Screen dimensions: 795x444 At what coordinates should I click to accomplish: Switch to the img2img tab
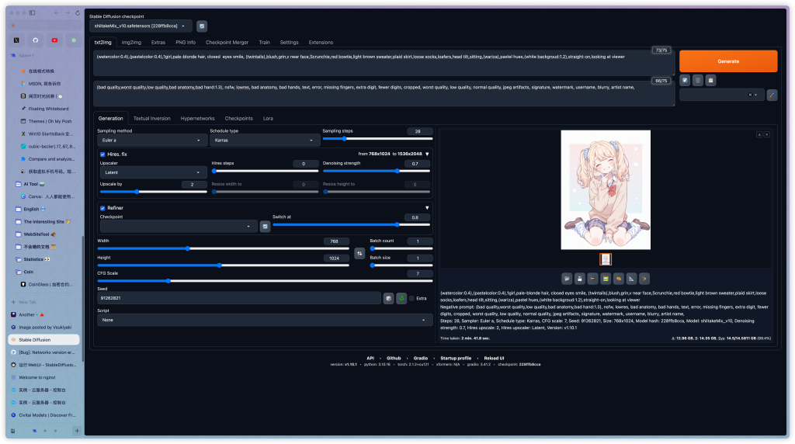click(x=132, y=42)
